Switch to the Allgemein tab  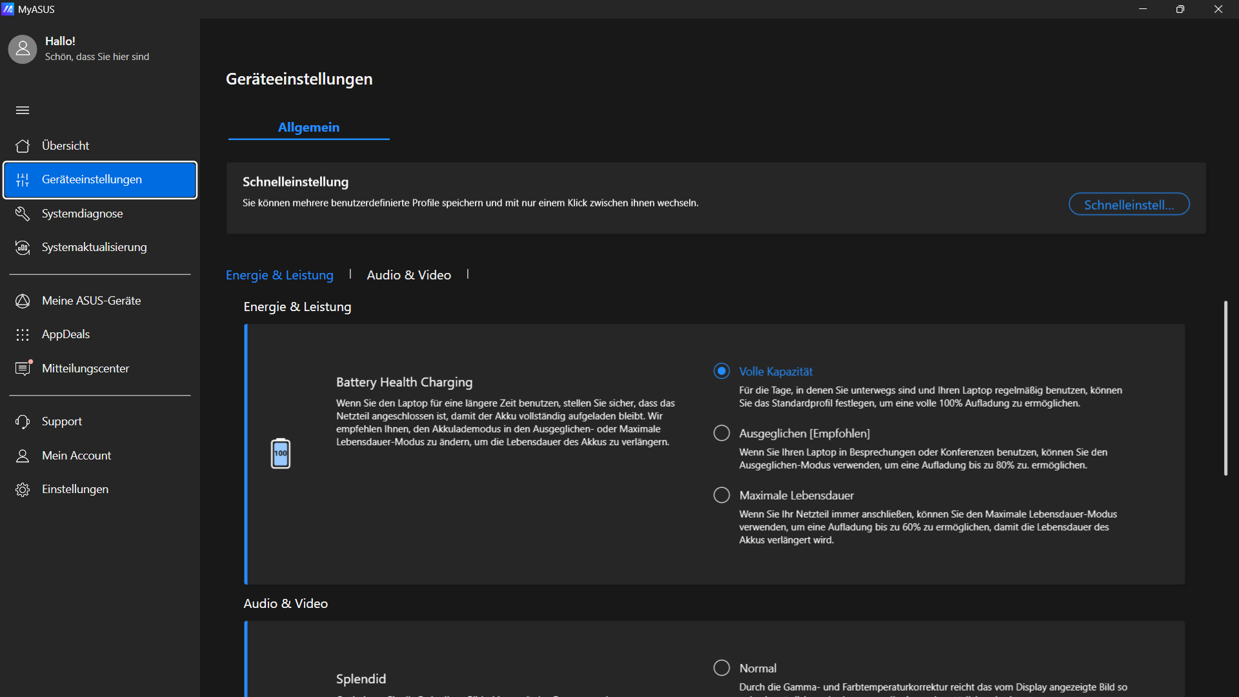pyautogui.click(x=308, y=127)
